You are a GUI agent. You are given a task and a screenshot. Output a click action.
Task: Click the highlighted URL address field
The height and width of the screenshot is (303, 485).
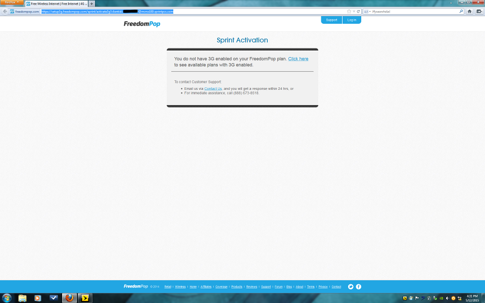(x=193, y=12)
